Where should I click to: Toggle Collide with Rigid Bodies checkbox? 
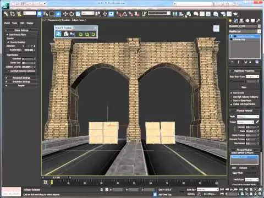pos(232,104)
